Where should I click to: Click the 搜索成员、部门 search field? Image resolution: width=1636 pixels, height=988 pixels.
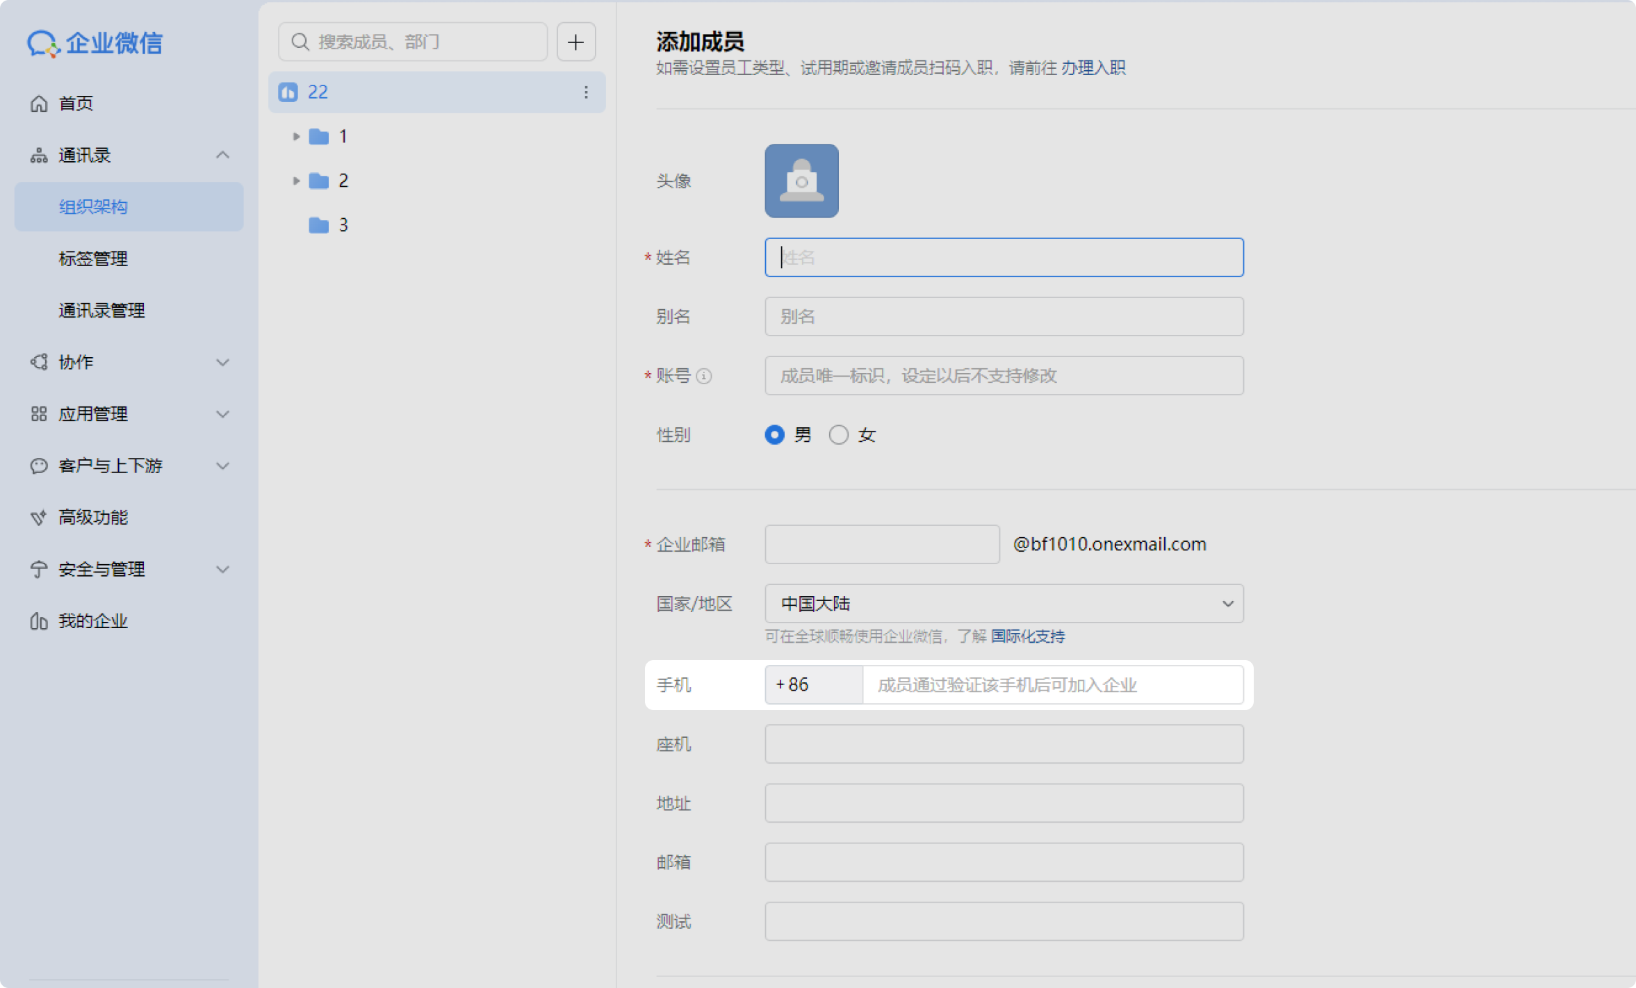pos(413,42)
